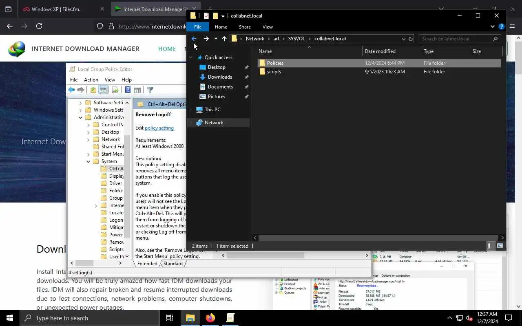Click Internet Download Manager logo
Image resolution: width=522 pixels, height=326 pixels.
click(x=16, y=49)
